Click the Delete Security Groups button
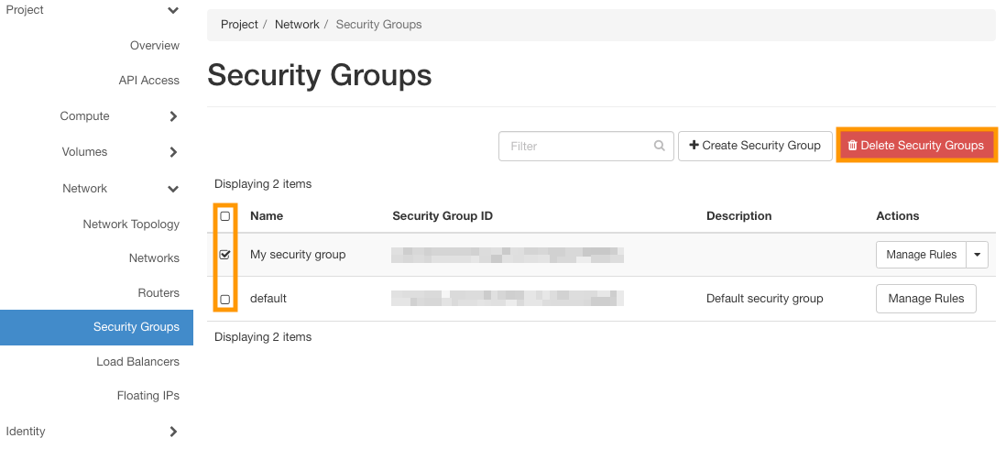1006x449 pixels. tap(916, 146)
